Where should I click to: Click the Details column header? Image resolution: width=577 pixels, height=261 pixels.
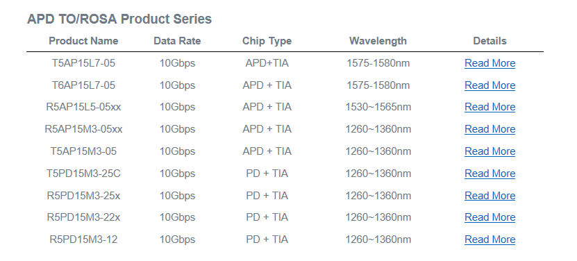tap(490, 41)
